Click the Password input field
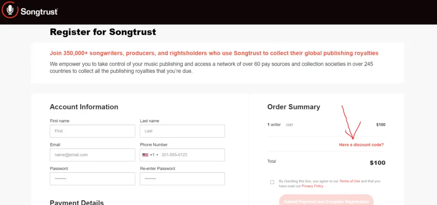Image resolution: width=437 pixels, height=205 pixels. 93,179
